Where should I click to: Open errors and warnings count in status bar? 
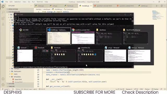42,89
